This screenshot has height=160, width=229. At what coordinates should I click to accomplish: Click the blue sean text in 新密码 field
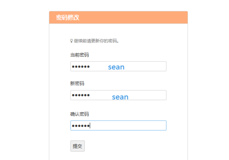pyautogui.click(x=120, y=97)
